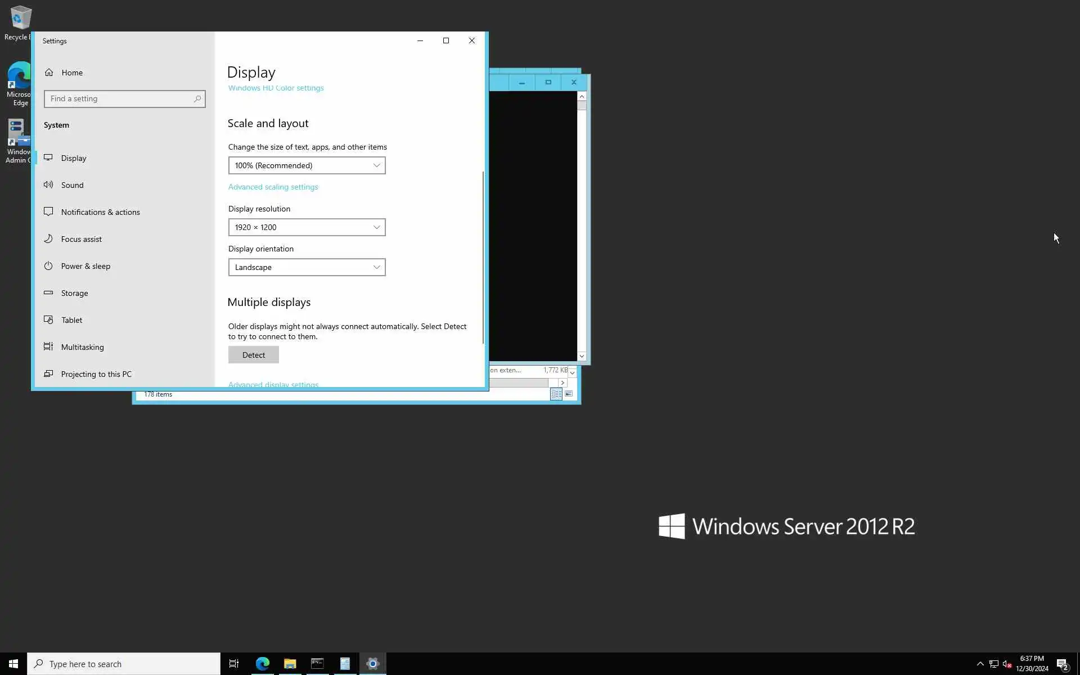Go to Storage settings
Image resolution: width=1080 pixels, height=675 pixels.
tap(74, 293)
